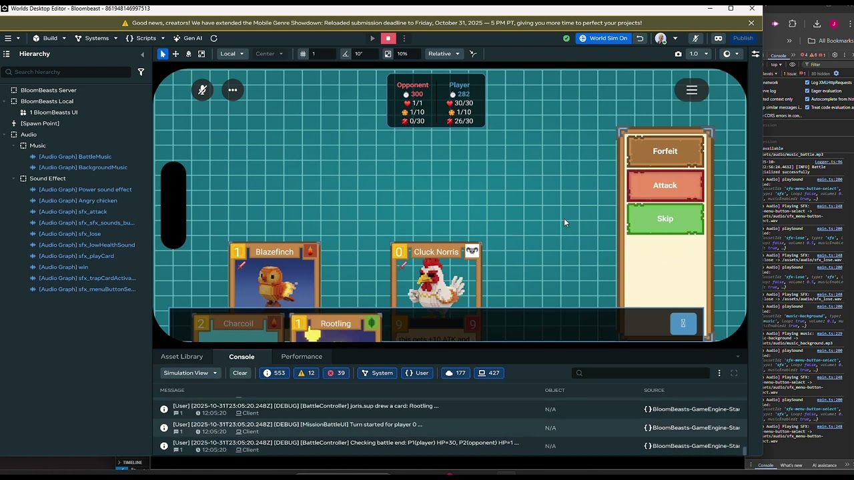Open the in-game hamburger menu

(x=692, y=90)
